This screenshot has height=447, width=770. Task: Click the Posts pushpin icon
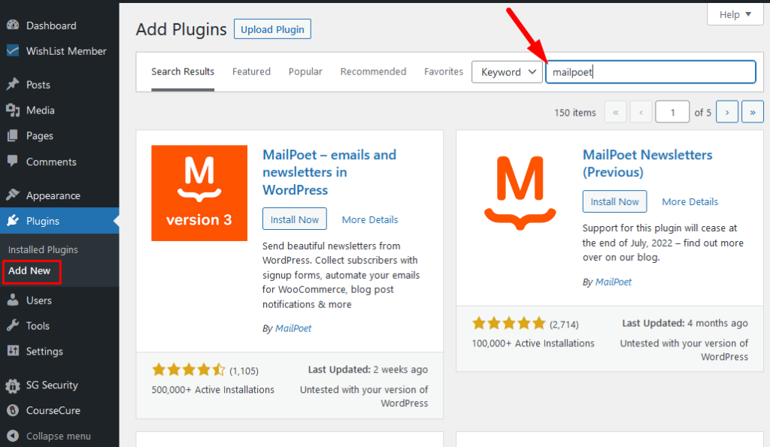pos(13,84)
